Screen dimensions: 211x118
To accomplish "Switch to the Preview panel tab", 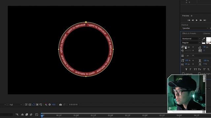I will coord(186,16).
